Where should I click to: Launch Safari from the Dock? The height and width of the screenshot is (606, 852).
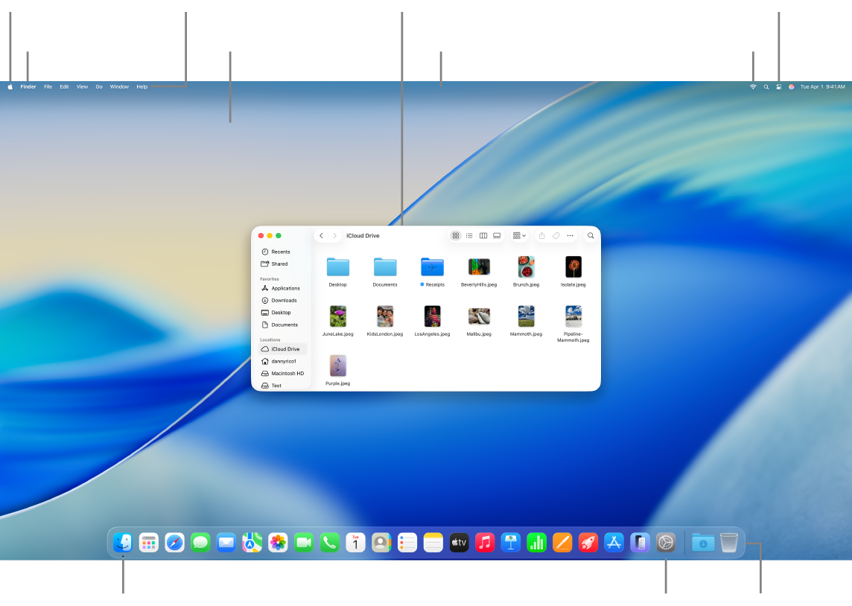point(174,543)
